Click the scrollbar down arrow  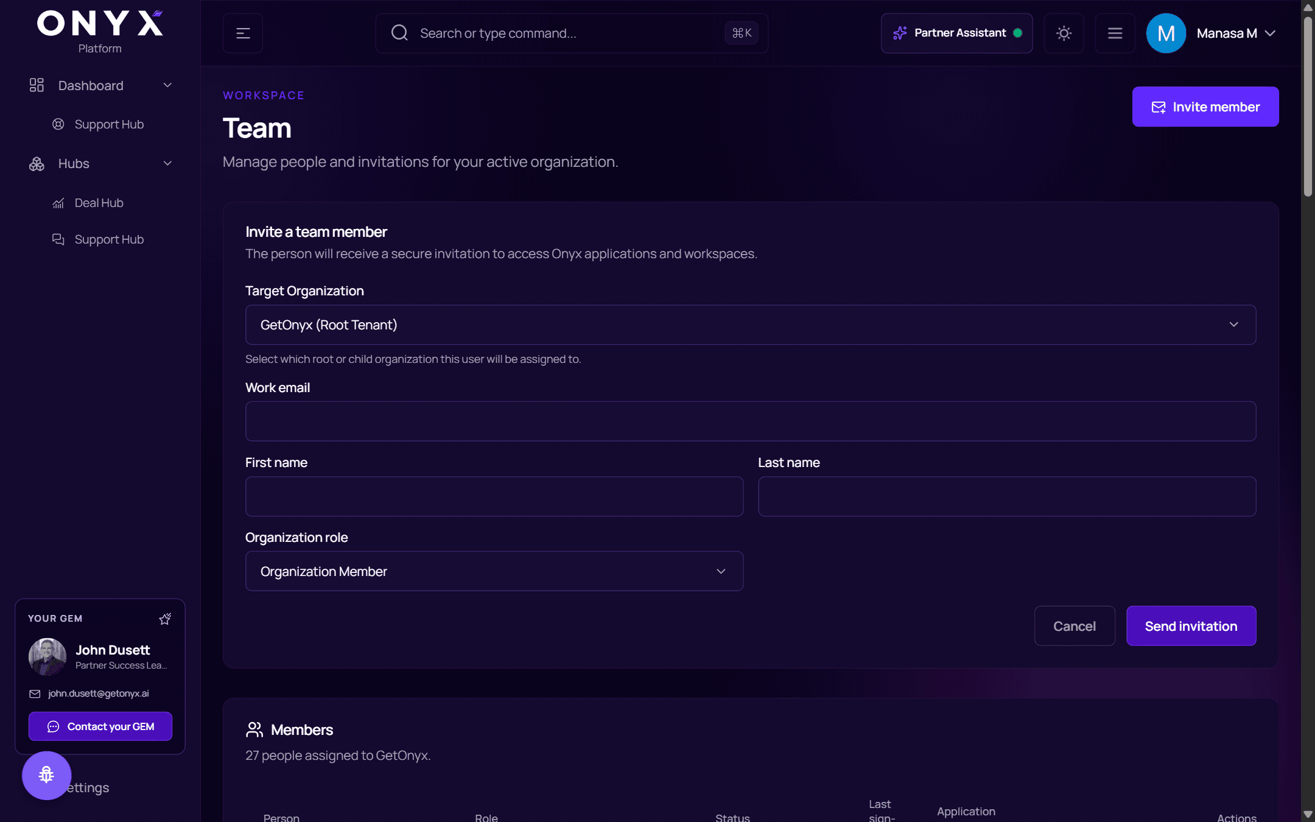point(1308,814)
